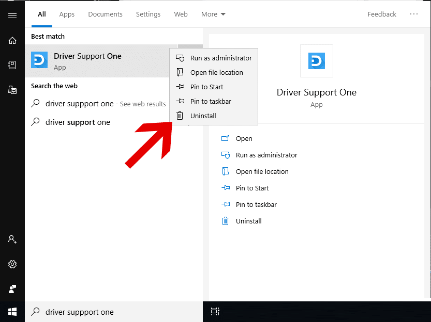Click the account icon in left sidebar

coord(12,239)
